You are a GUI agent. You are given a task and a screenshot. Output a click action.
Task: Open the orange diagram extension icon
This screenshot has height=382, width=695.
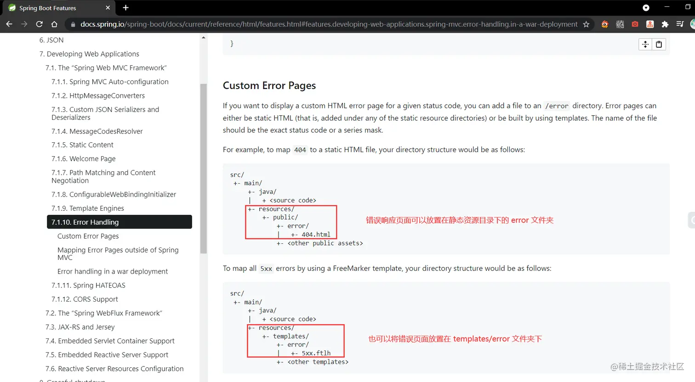pyautogui.click(x=650, y=24)
